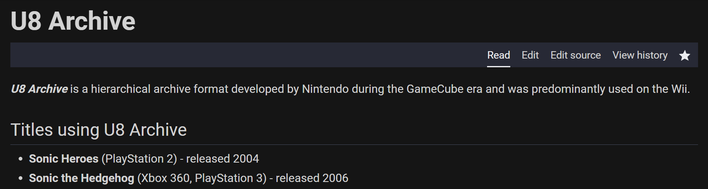The width and height of the screenshot is (708, 189).
Task: Click the bold italic U8 Archive intro text
Action: pyautogui.click(x=39, y=89)
